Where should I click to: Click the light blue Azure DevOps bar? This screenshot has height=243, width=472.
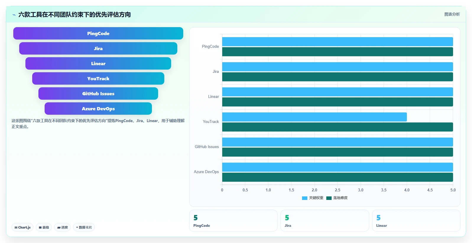(x=338, y=167)
